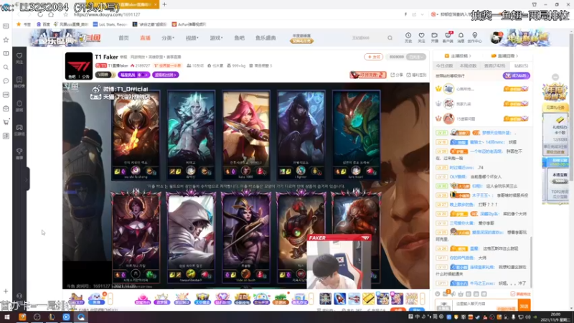Image resolution: width=574 pixels, height=323 pixels.
Task: Go to 直播 in site navigation
Action: pyautogui.click(x=146, y=38)
